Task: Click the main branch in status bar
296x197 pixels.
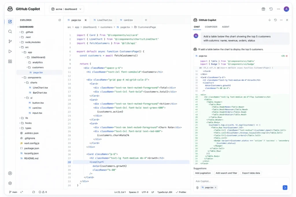Action: [x=13, y=192]
